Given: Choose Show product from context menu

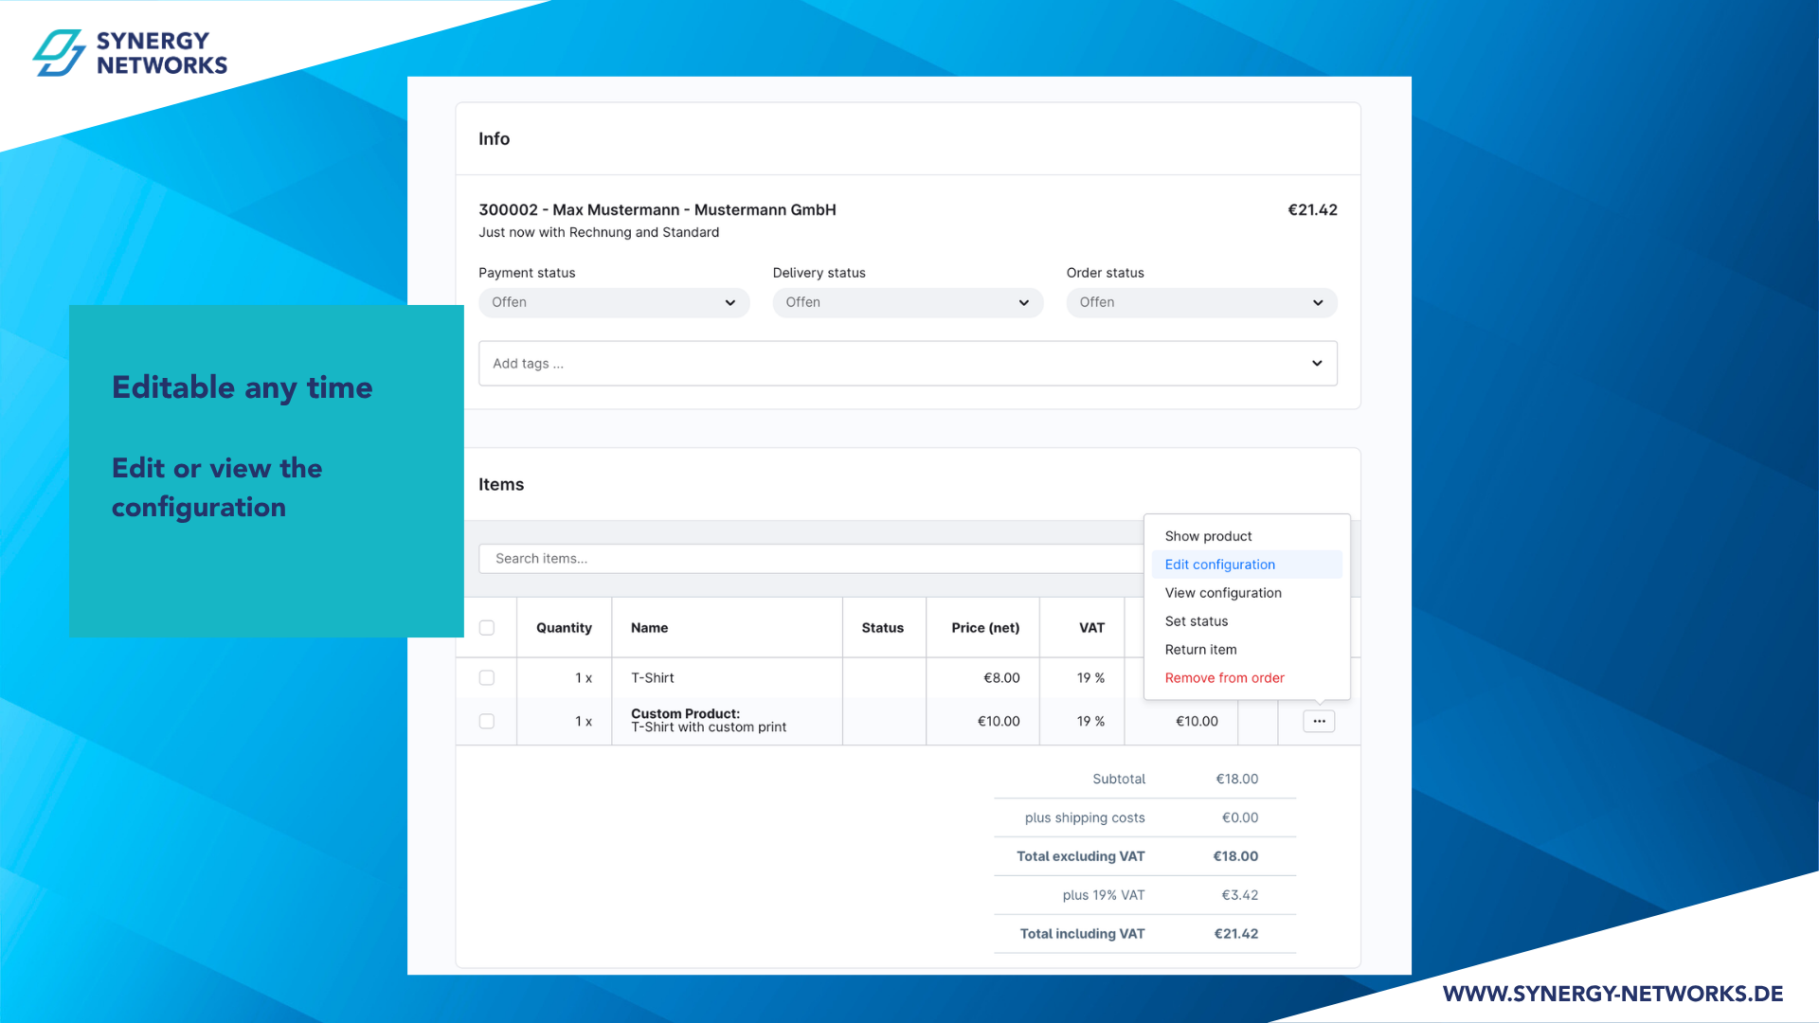Looking at the screenshot, I should 1208,536.
